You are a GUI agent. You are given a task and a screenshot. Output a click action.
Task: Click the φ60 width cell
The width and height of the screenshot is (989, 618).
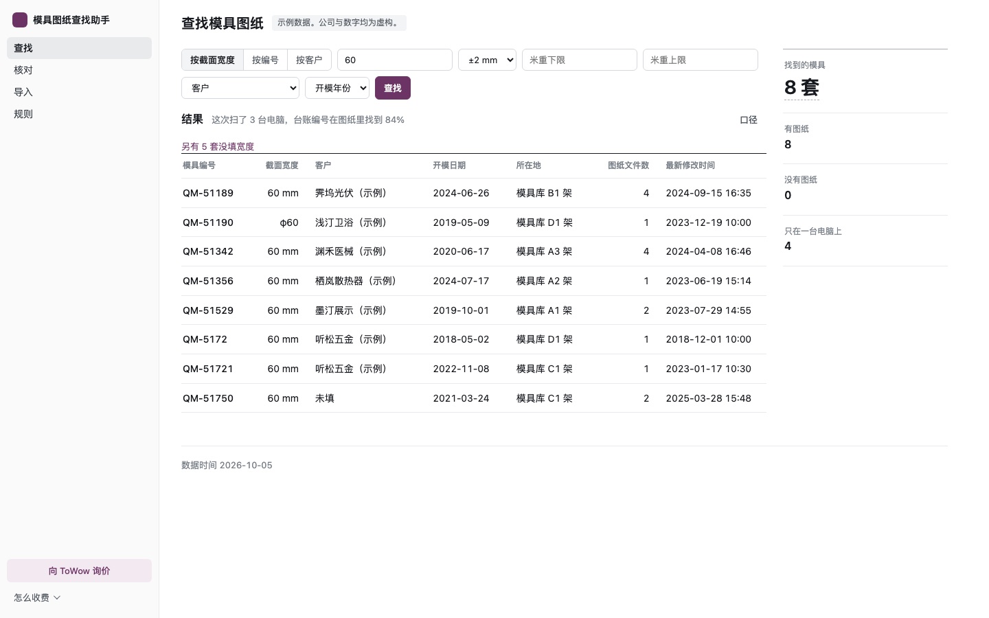pos(289,222)
